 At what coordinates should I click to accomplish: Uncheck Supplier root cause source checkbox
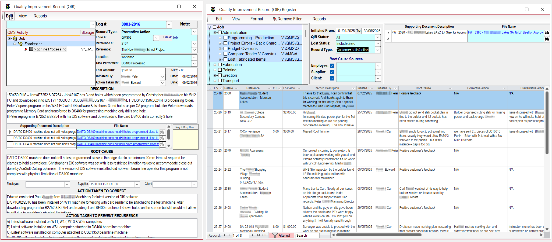[x=332, y=72]
